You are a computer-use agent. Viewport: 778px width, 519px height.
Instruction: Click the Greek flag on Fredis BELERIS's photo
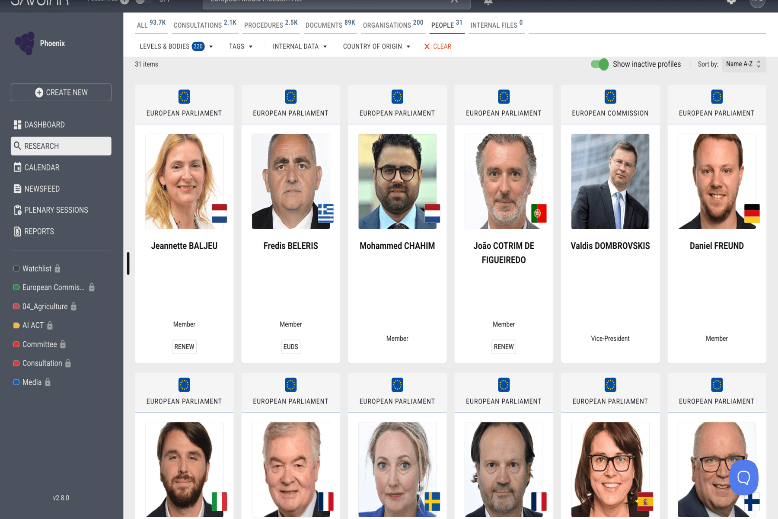pos(326,213)
